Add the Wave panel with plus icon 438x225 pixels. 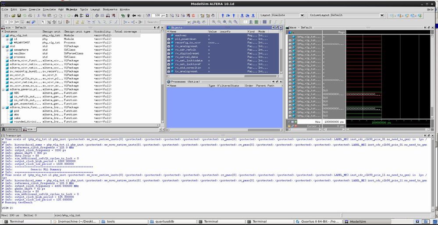[x=426, y=28]
